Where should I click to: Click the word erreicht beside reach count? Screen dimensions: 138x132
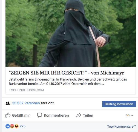47,103
